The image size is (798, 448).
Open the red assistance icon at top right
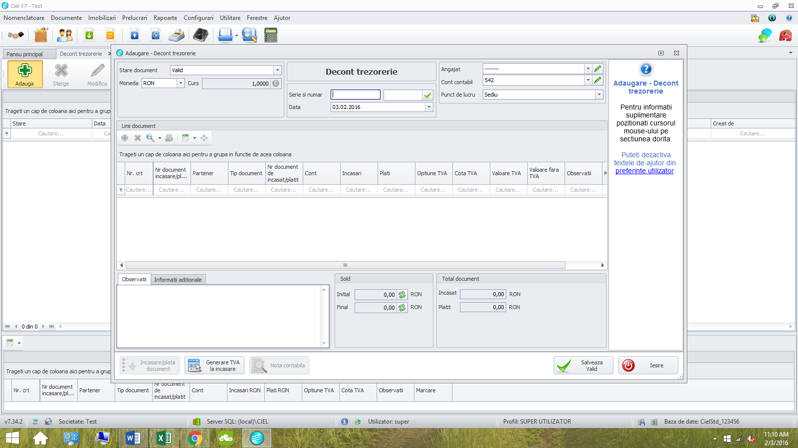[786, 35]
